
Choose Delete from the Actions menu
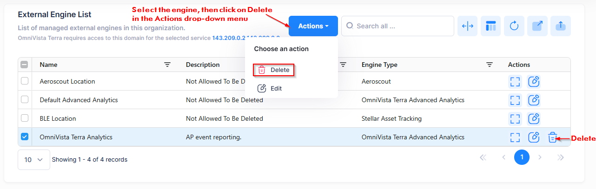(274, 70)
